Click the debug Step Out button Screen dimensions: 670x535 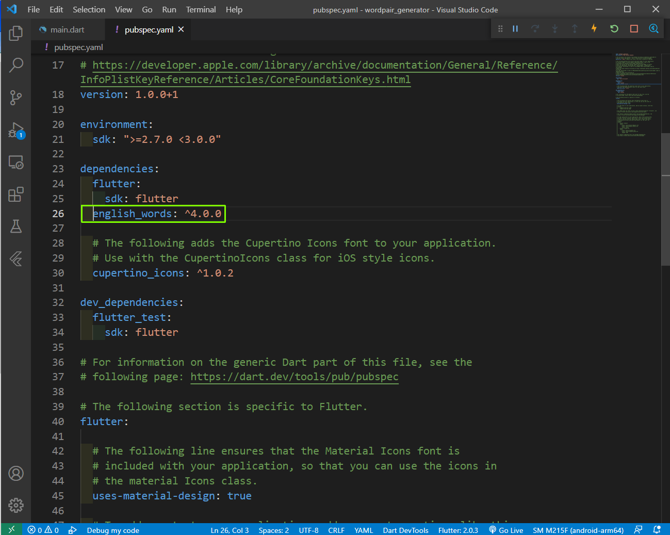[575, 29]
